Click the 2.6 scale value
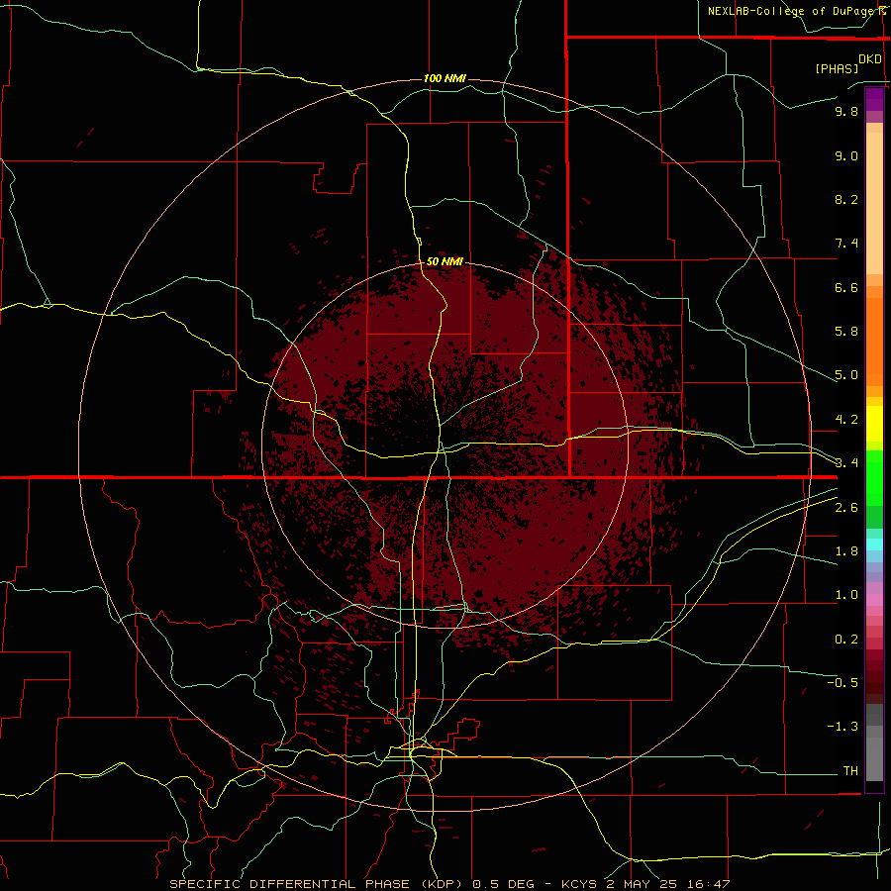This screenshot has height=891, width=891. tap(846, 508)
